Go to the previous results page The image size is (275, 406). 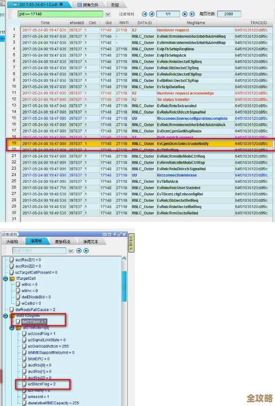coord(151,14)
